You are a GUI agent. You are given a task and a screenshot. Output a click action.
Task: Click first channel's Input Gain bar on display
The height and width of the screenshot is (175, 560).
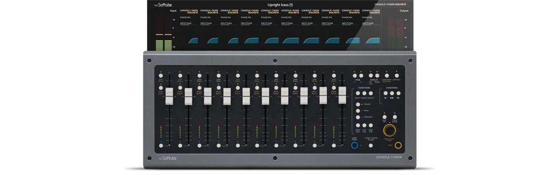(x=189, y=24)
